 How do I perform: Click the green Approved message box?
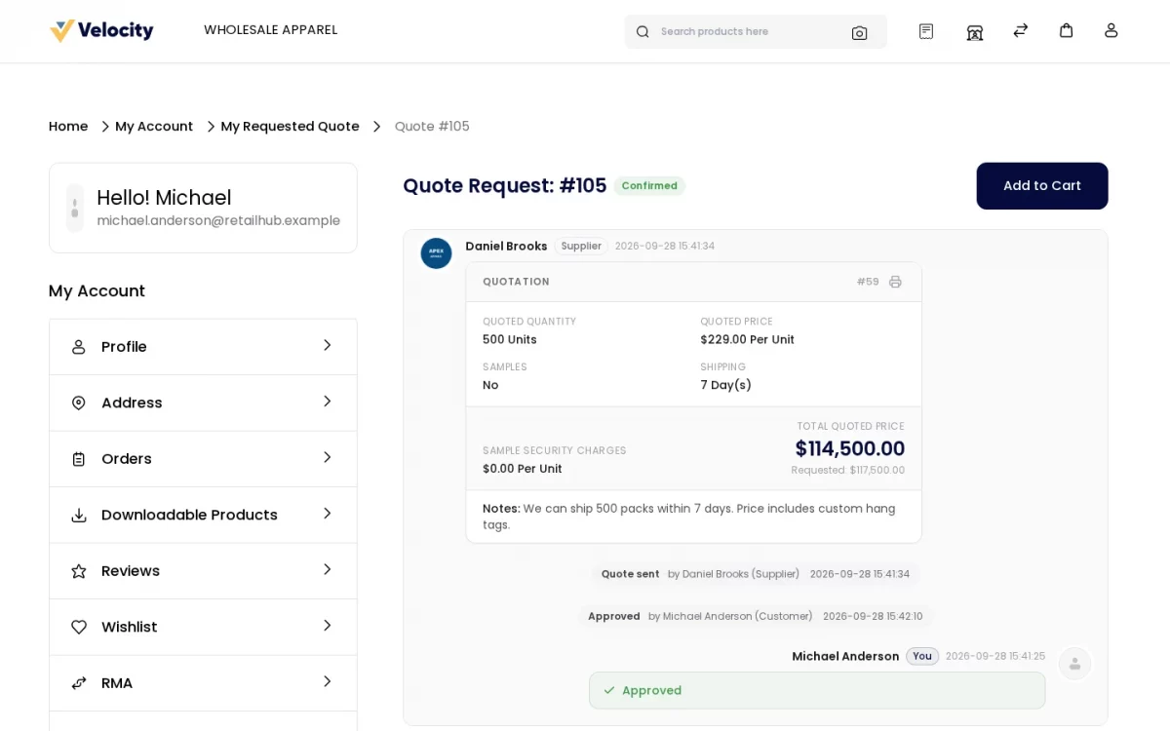coord(817,691)
